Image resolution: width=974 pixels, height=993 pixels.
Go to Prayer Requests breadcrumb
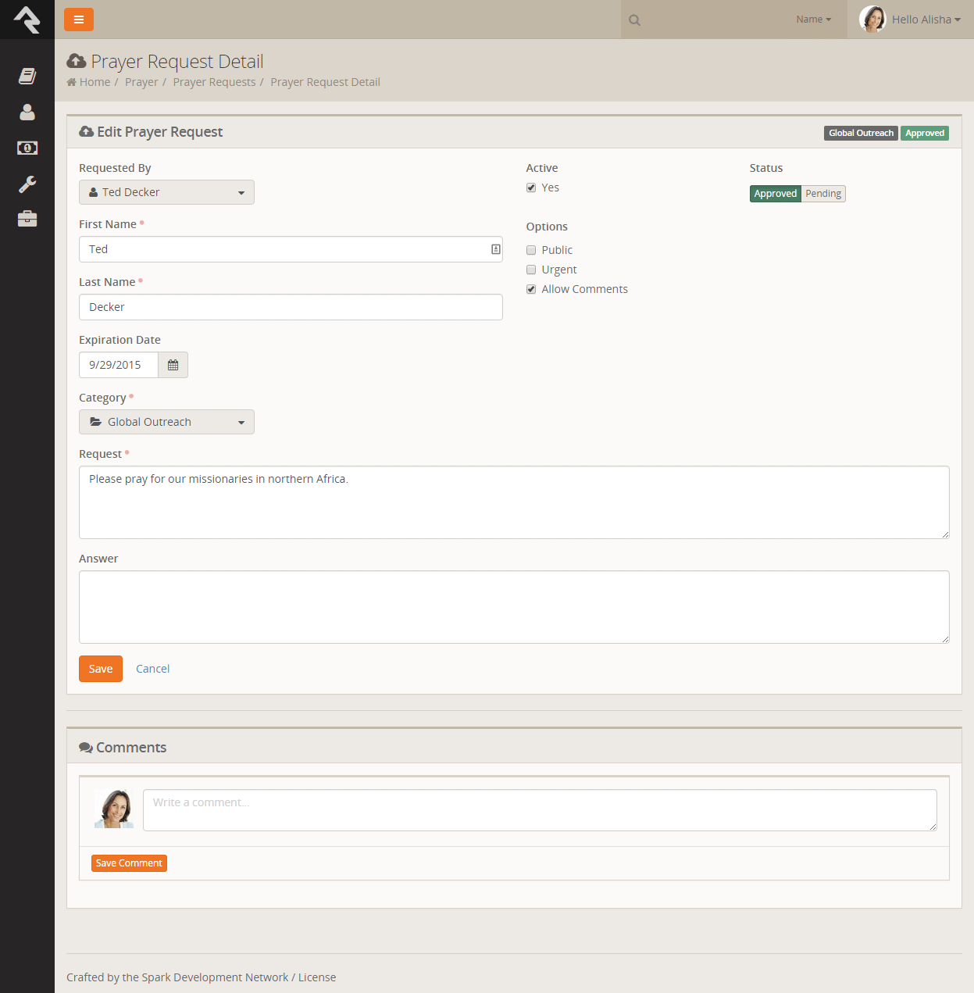click(x=214, y=82)
